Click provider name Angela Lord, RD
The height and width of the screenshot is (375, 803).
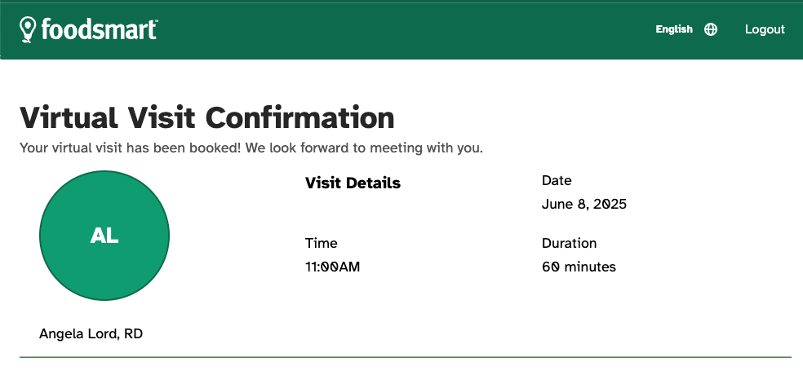click(91, 334)
